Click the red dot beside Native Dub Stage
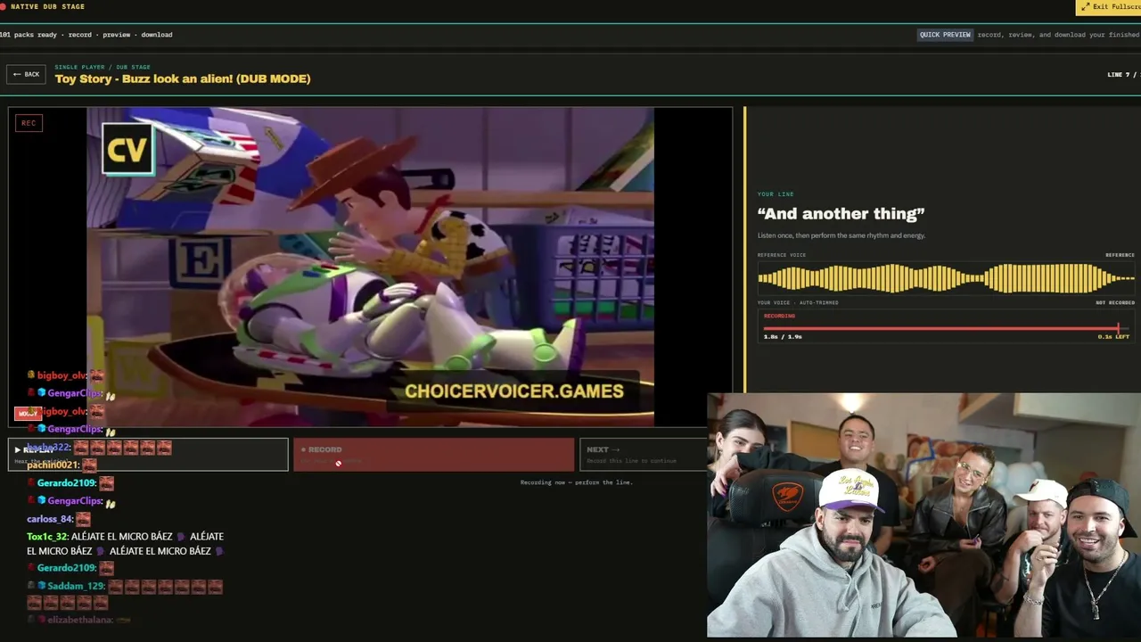Image resolution: width=1141 pixels, height=642 pixels. pos(4,7)
